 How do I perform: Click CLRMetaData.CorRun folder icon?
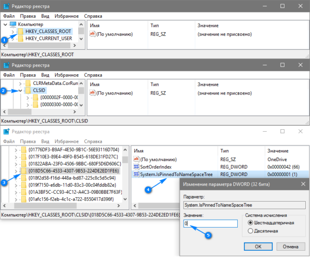click(28, 83)
